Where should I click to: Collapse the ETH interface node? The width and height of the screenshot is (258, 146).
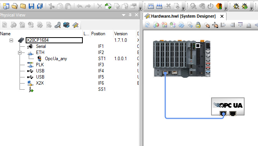tap(20, 52)
